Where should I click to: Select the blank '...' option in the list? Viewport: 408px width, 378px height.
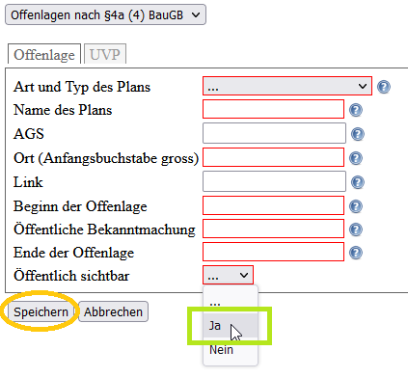231,302
